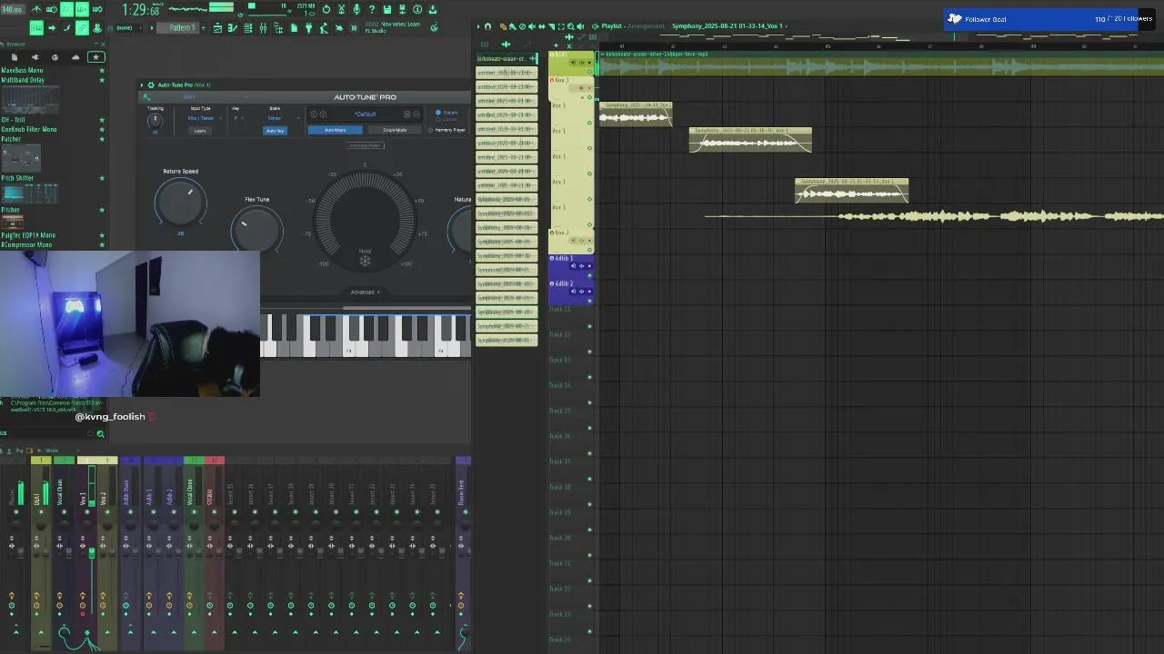
Task: Open the browser files tab
Action: (x=15, y=57)
